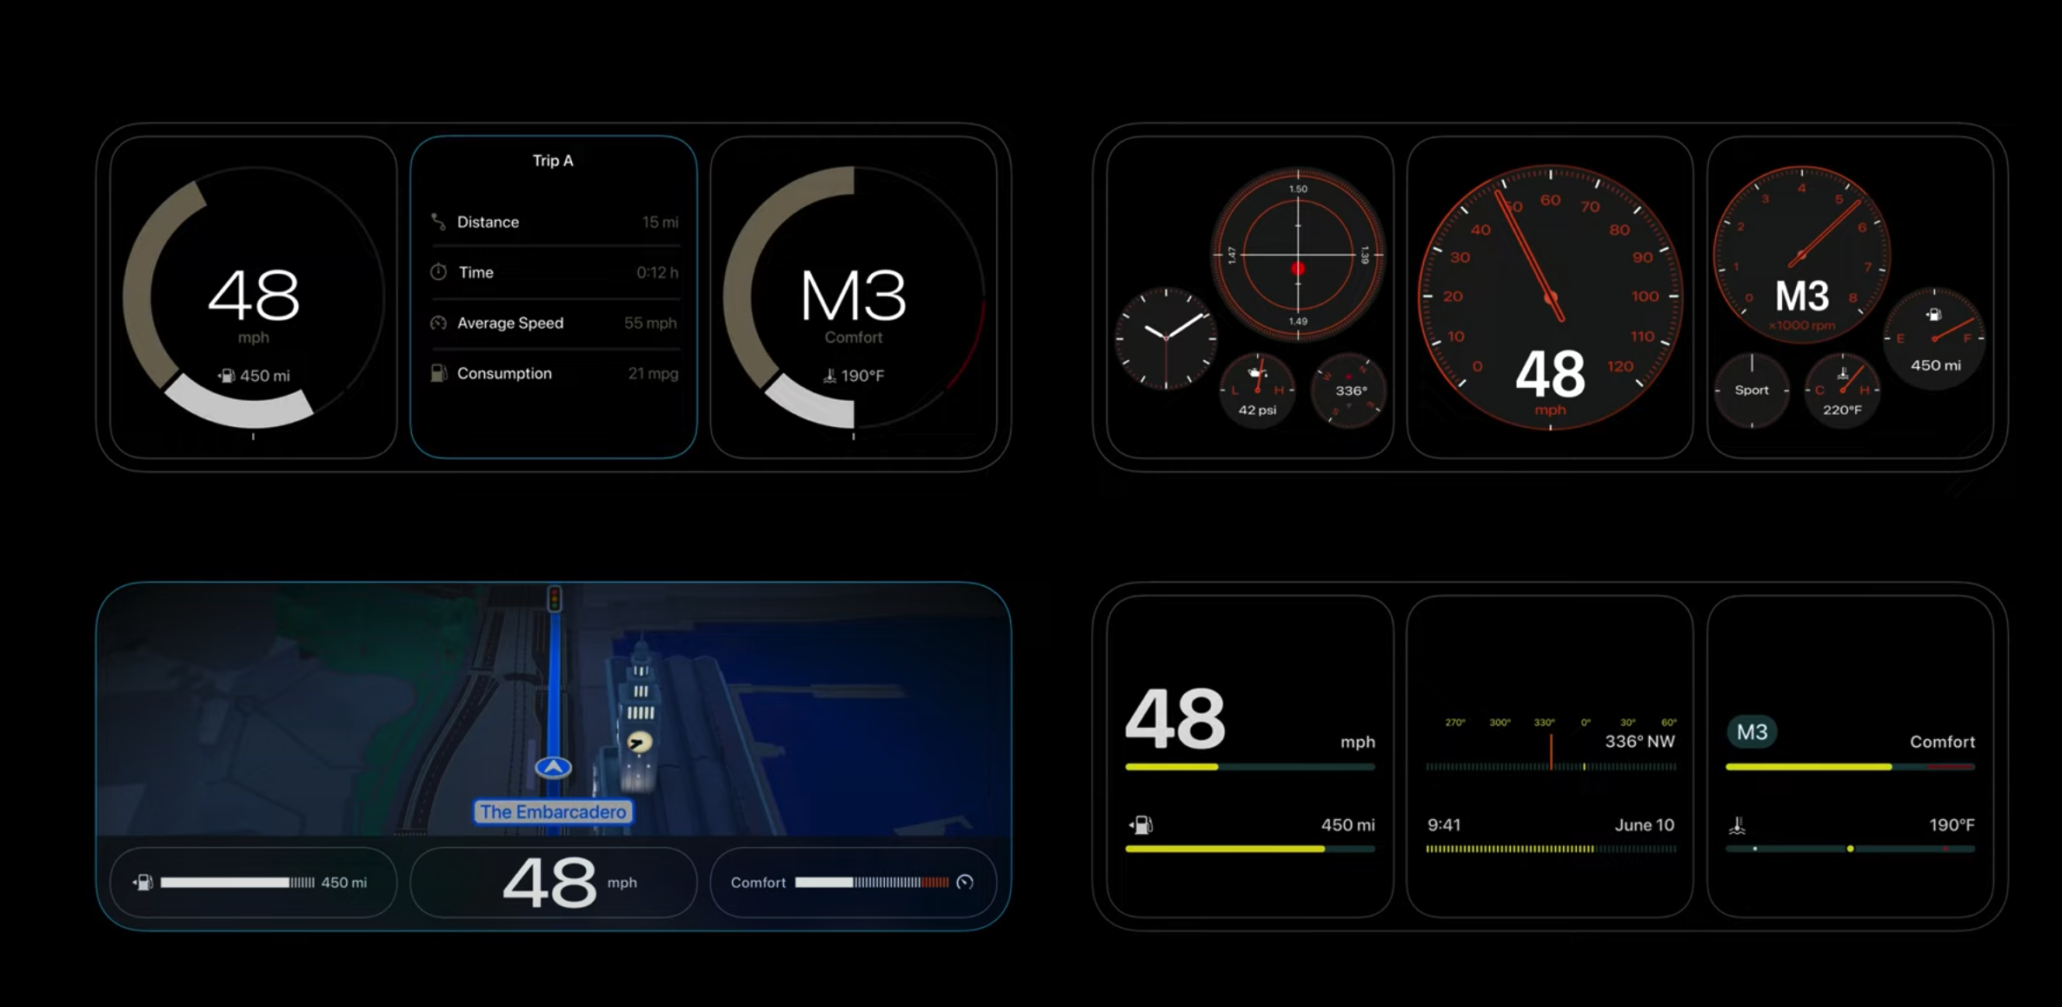
Task: Click the traffic light icon on the map
Action: tap(555, 598)
